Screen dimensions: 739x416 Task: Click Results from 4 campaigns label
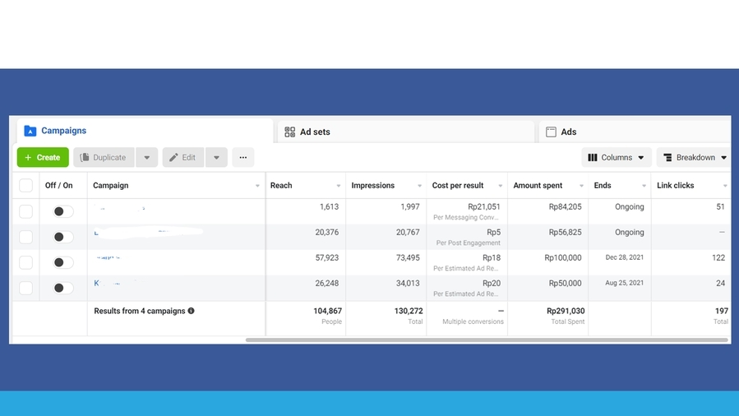[x=140, y=311]
